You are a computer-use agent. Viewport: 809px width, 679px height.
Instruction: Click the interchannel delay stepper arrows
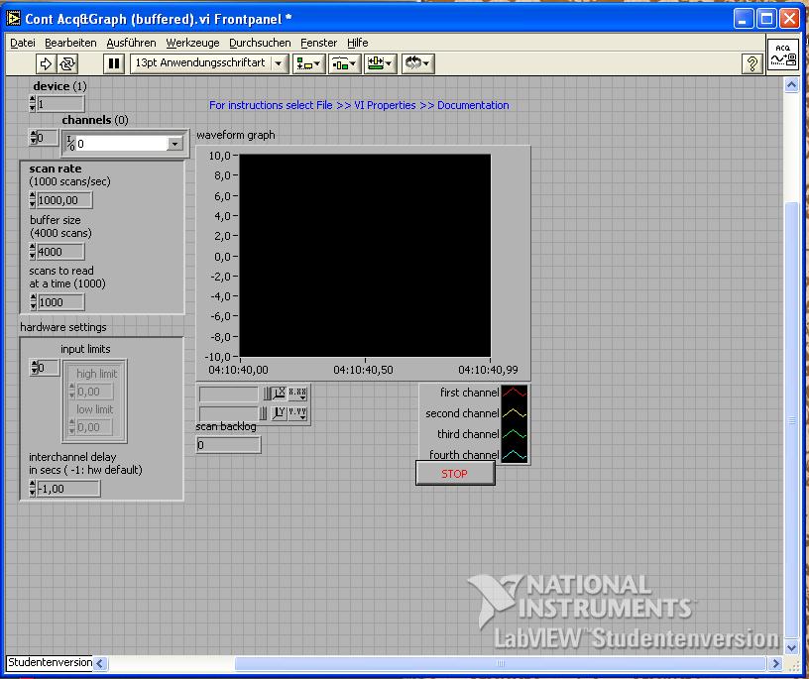tap(33, 488)
